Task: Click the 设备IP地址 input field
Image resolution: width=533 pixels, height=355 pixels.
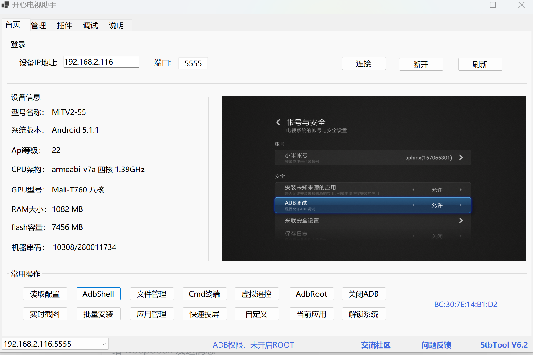Action: [101, 62]
